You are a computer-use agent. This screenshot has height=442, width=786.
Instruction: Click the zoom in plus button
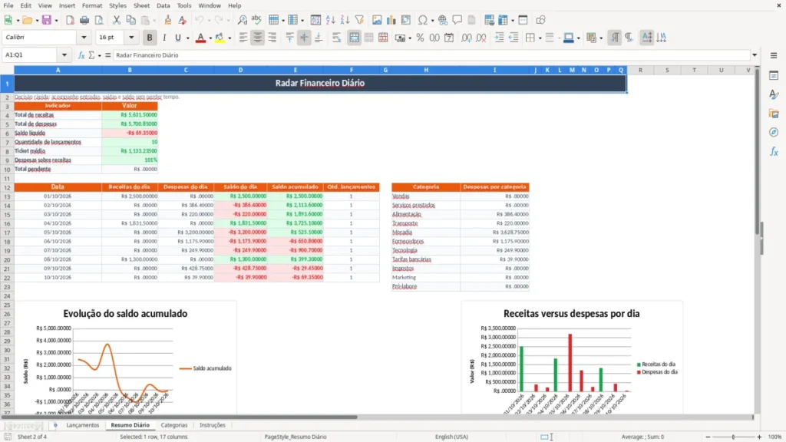coord(759,437)
